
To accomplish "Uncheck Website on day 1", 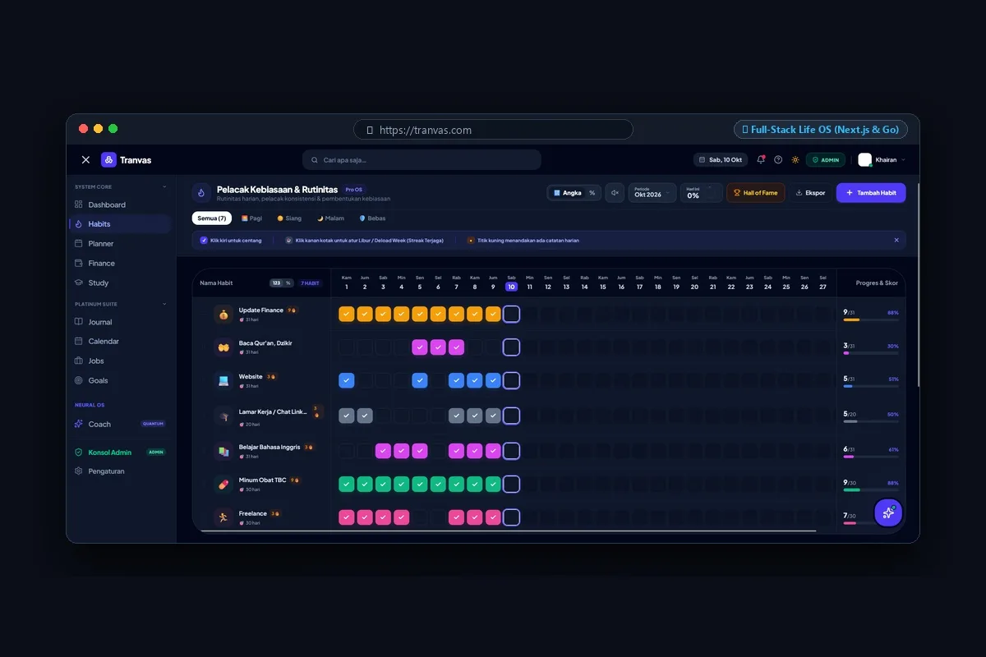I will (347, 380).
